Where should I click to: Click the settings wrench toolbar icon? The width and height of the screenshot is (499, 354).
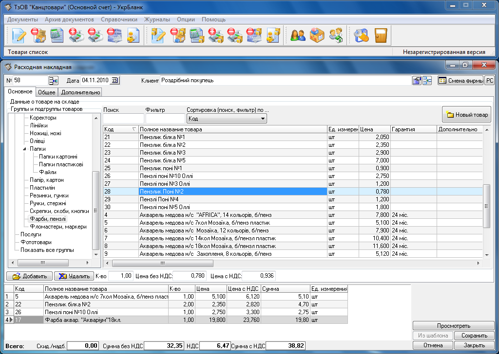point(361,35)
